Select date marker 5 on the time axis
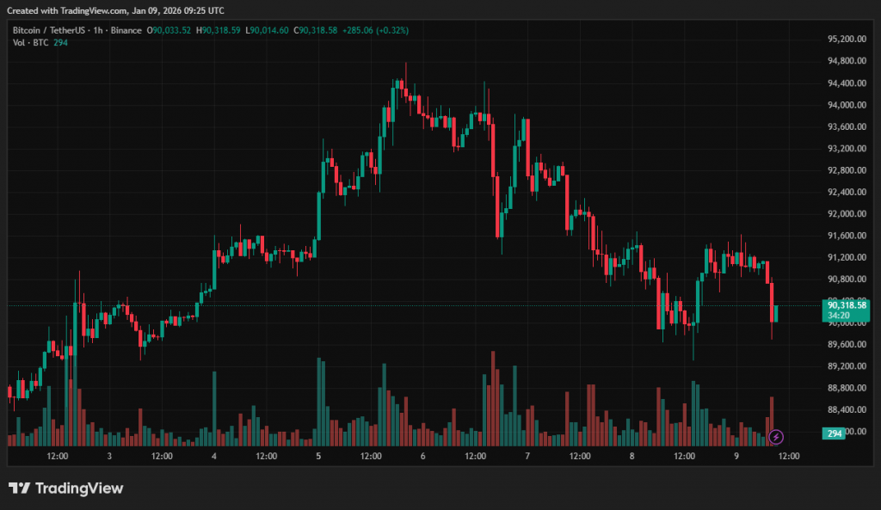The width and height of the screenshot is (881, 510). [x=318, y=456]
